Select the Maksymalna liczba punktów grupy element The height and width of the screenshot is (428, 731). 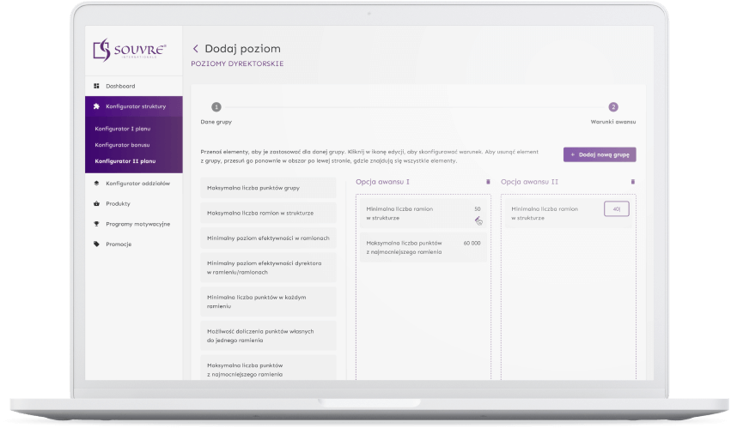268,188
